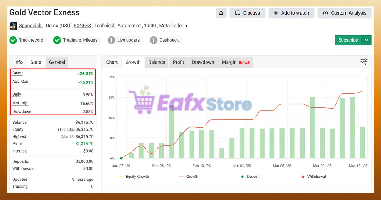Click the Track record green checkmark icon
Image resolution: width=381 pixels, height=200 pixels.
click(x=13, y=40)
